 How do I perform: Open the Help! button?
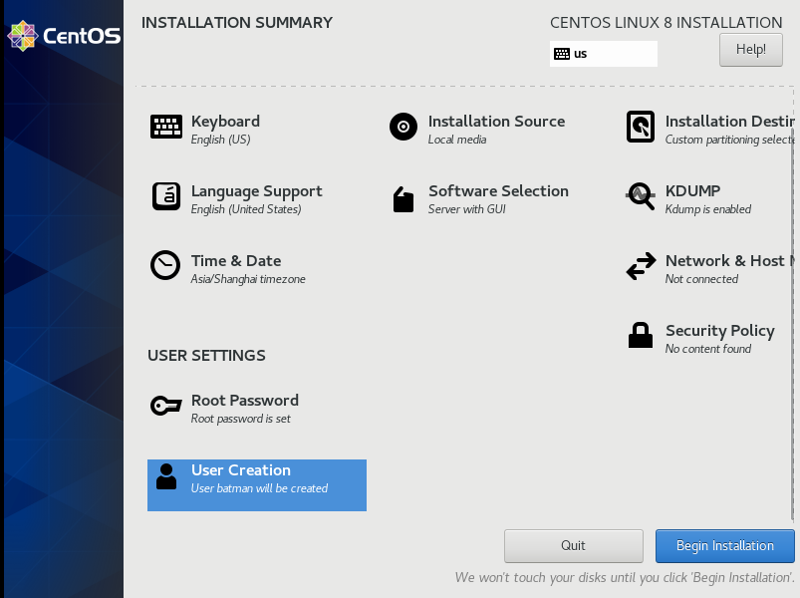(750, 50)
